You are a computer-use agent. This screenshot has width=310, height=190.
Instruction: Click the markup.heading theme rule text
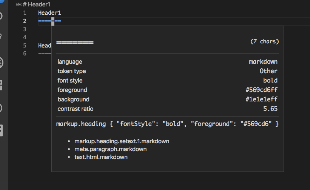[x=167, y=124]
